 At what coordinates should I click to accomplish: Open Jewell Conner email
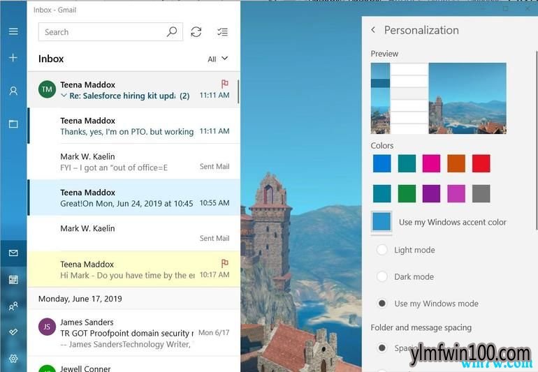click(x=134, y=365)
